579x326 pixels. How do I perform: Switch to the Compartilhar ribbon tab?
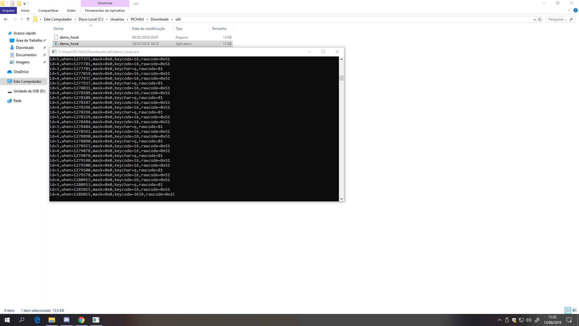(48, 11)
